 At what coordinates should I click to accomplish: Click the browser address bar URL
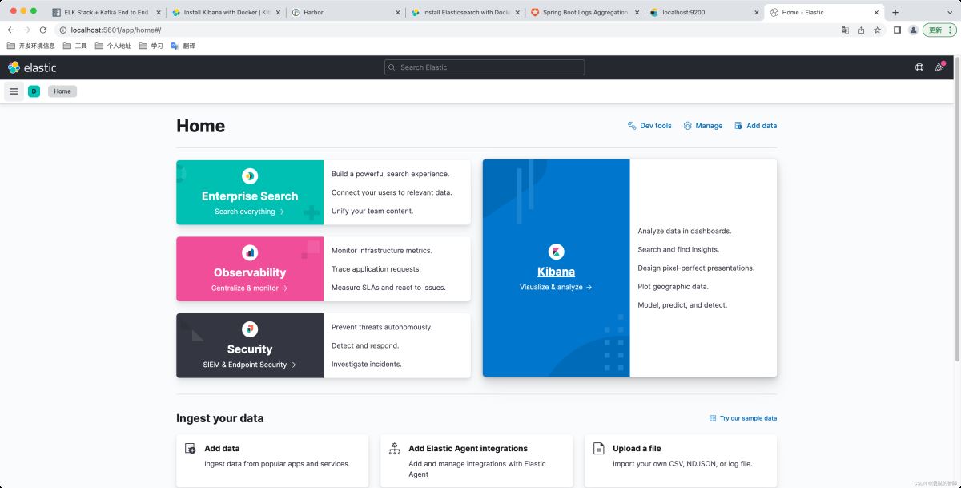click(x=116, y=30)
